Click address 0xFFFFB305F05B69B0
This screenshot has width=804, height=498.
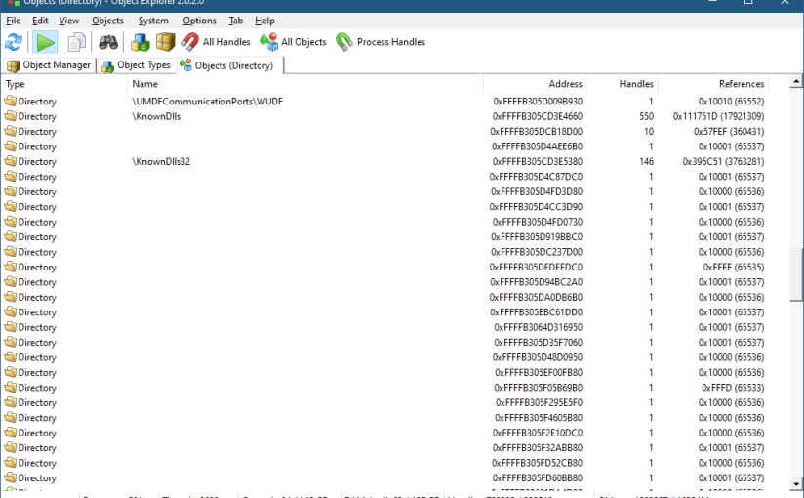538,388
